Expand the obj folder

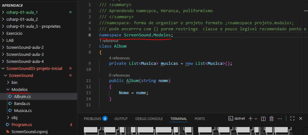[x=8, y=117]
